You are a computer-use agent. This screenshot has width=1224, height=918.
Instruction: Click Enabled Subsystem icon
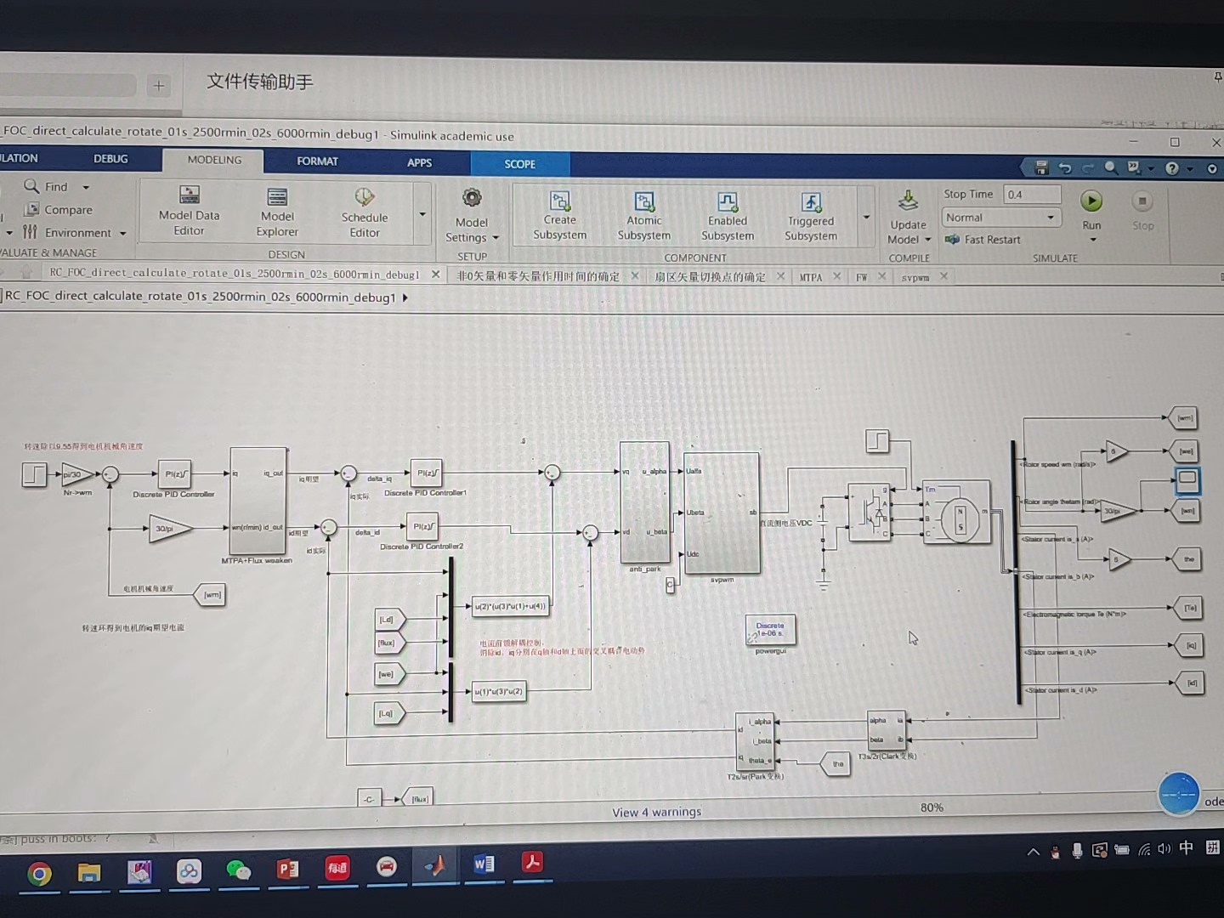point(728,202)
